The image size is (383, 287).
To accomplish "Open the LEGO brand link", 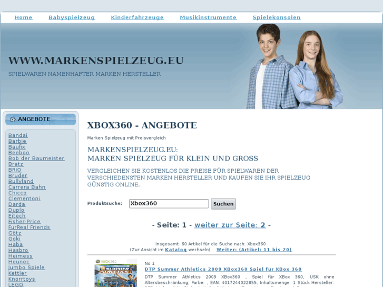I will point(16,284).
